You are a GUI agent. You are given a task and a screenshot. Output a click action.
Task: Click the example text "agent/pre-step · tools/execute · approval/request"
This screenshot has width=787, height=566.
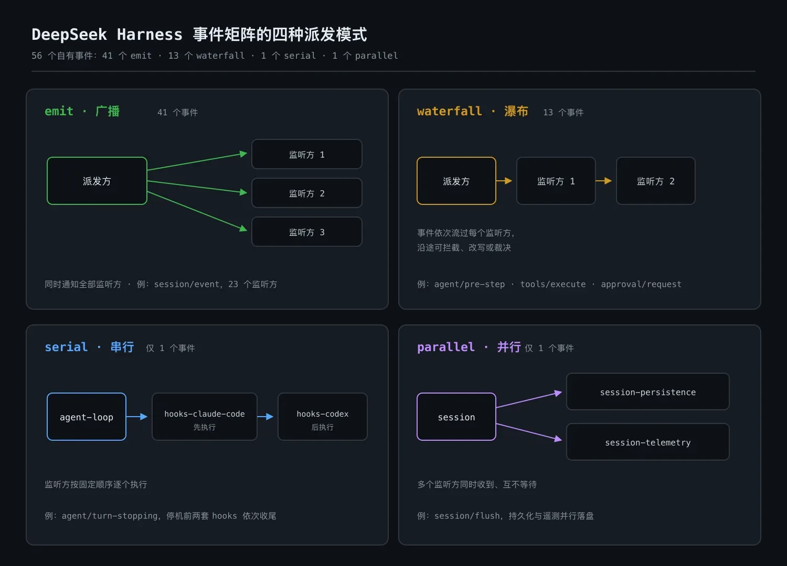coord(558,284)
